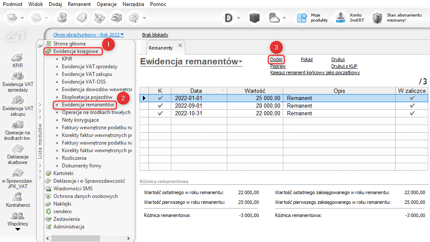Open the Widok menu
The width and height of the screenshot is (430, 242).
[36, 4]
